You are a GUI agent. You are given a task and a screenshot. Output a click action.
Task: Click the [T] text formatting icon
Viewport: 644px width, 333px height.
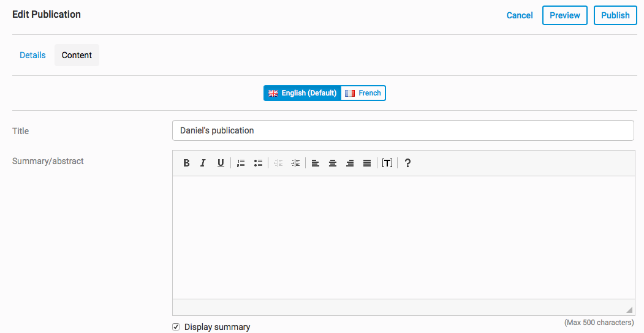(387, 163)
